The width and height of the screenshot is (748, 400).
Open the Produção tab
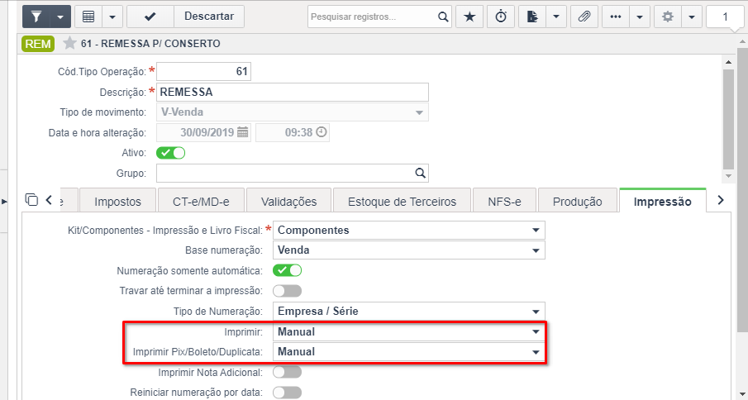pos(577,201)
